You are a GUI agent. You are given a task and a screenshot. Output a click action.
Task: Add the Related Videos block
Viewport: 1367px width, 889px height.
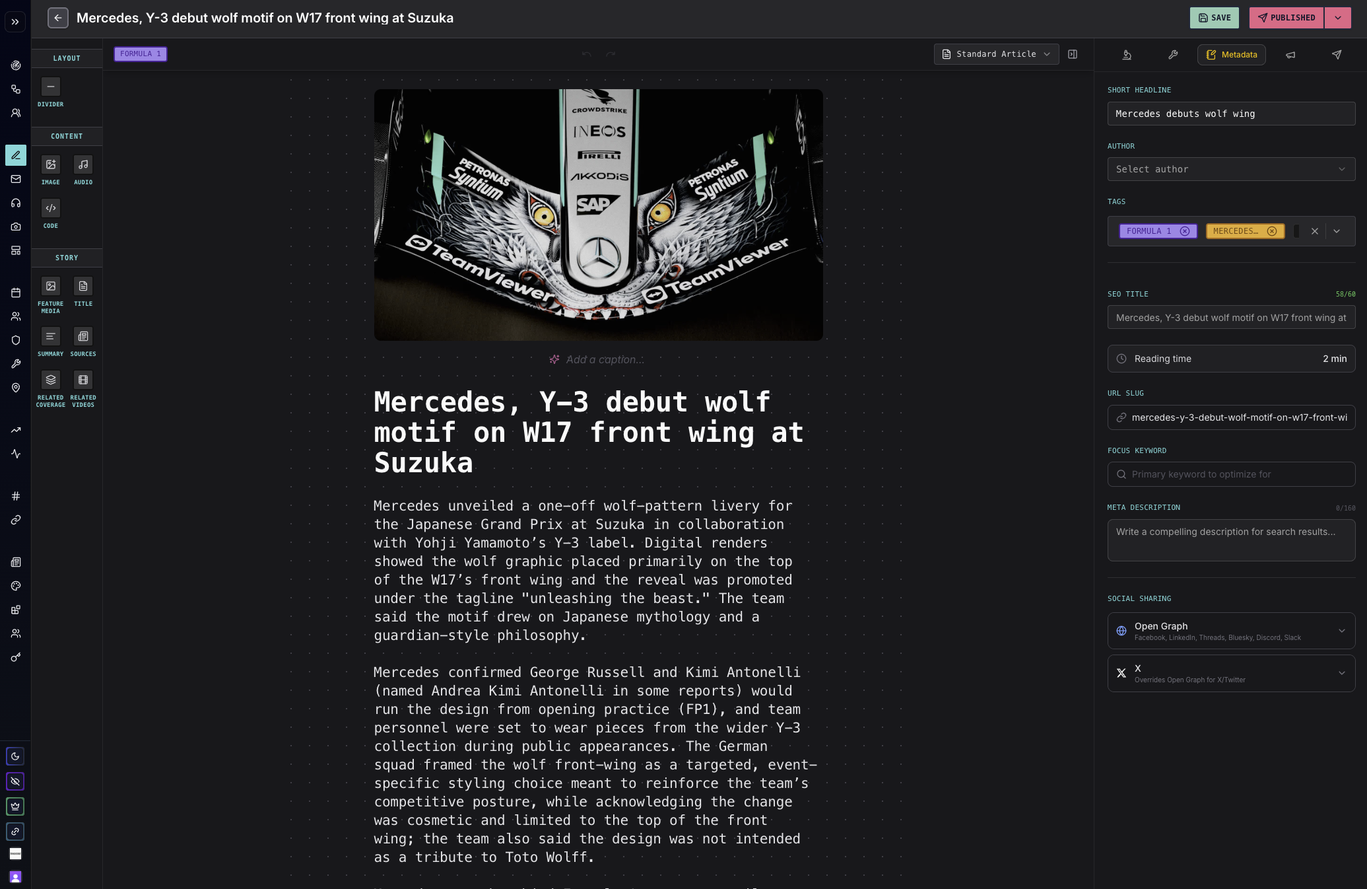pyautogui.click(x=83, y=380)
